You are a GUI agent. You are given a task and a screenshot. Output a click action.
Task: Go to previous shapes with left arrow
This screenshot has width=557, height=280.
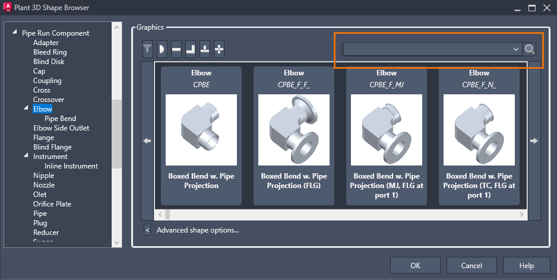[x=147, y=141]
